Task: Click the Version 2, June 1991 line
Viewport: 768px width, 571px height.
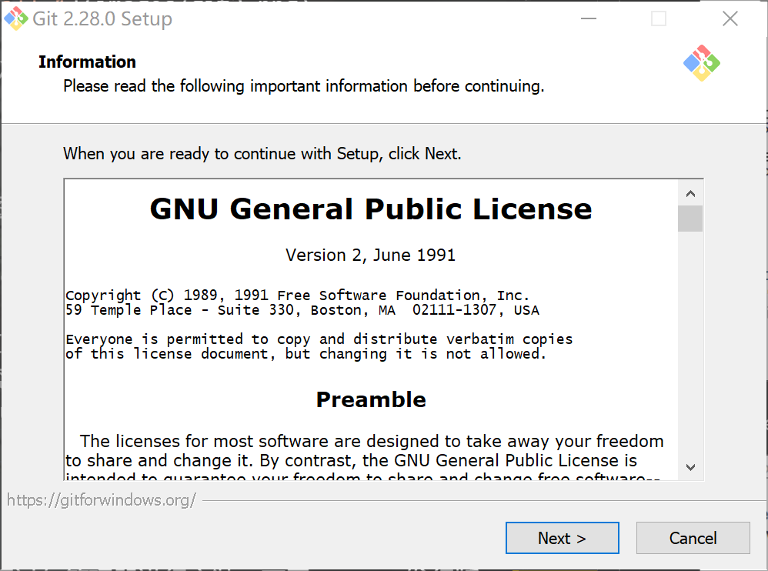Action: click(371, 255)
